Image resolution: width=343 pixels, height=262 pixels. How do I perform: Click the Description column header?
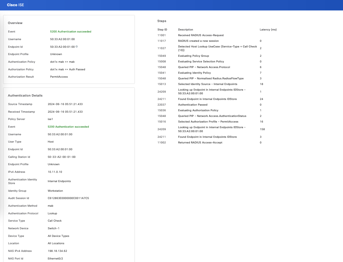(186, 30)
